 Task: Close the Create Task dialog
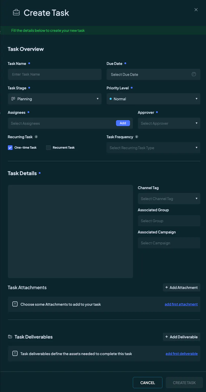pos(196,10)
